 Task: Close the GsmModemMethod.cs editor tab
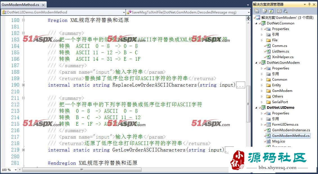(x=43, y=5)
